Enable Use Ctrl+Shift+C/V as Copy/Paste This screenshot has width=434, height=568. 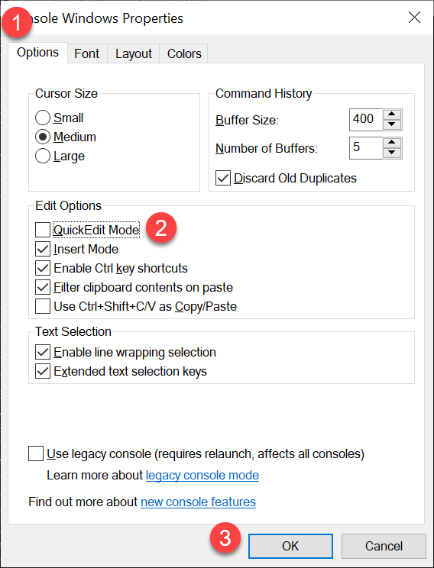43,306
